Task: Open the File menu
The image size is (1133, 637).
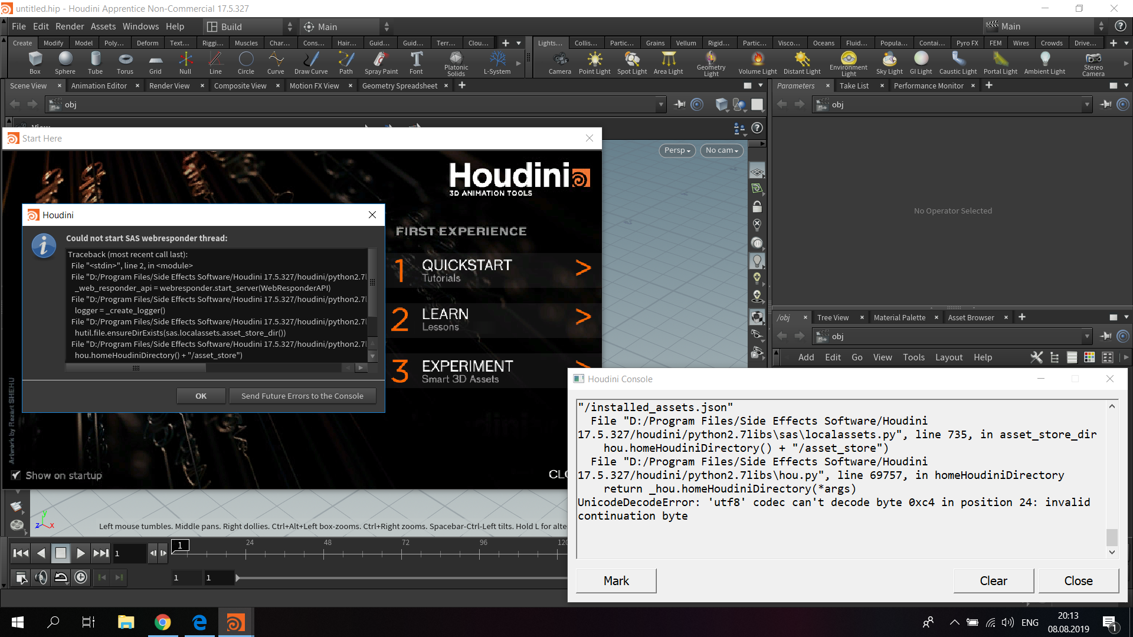Action: 19,27
